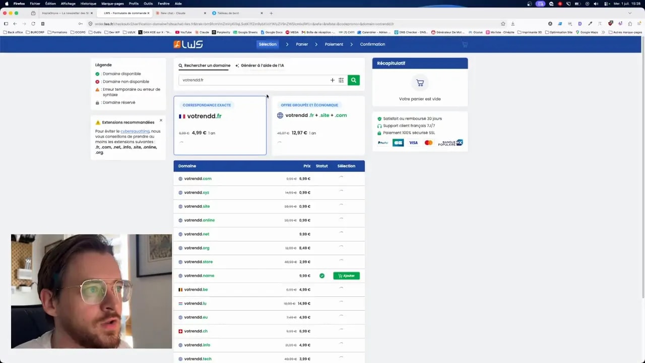Click the bookmark star in the address bar

[x=503, y=24]
